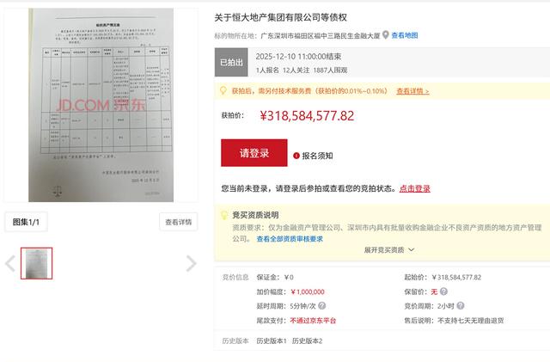Click the lightbulb icon in fee notice
This screenshot has height=362, width=550.
223,90
